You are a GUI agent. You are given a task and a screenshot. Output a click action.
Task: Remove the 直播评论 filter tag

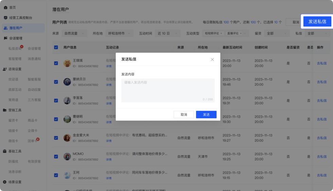(241, 33)
